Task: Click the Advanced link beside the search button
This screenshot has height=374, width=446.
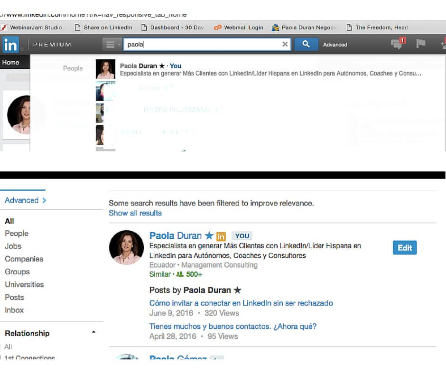Action: [x=335, y=45]
